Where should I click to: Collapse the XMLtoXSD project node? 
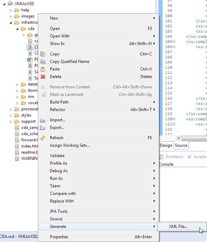(x=4, y=4)
